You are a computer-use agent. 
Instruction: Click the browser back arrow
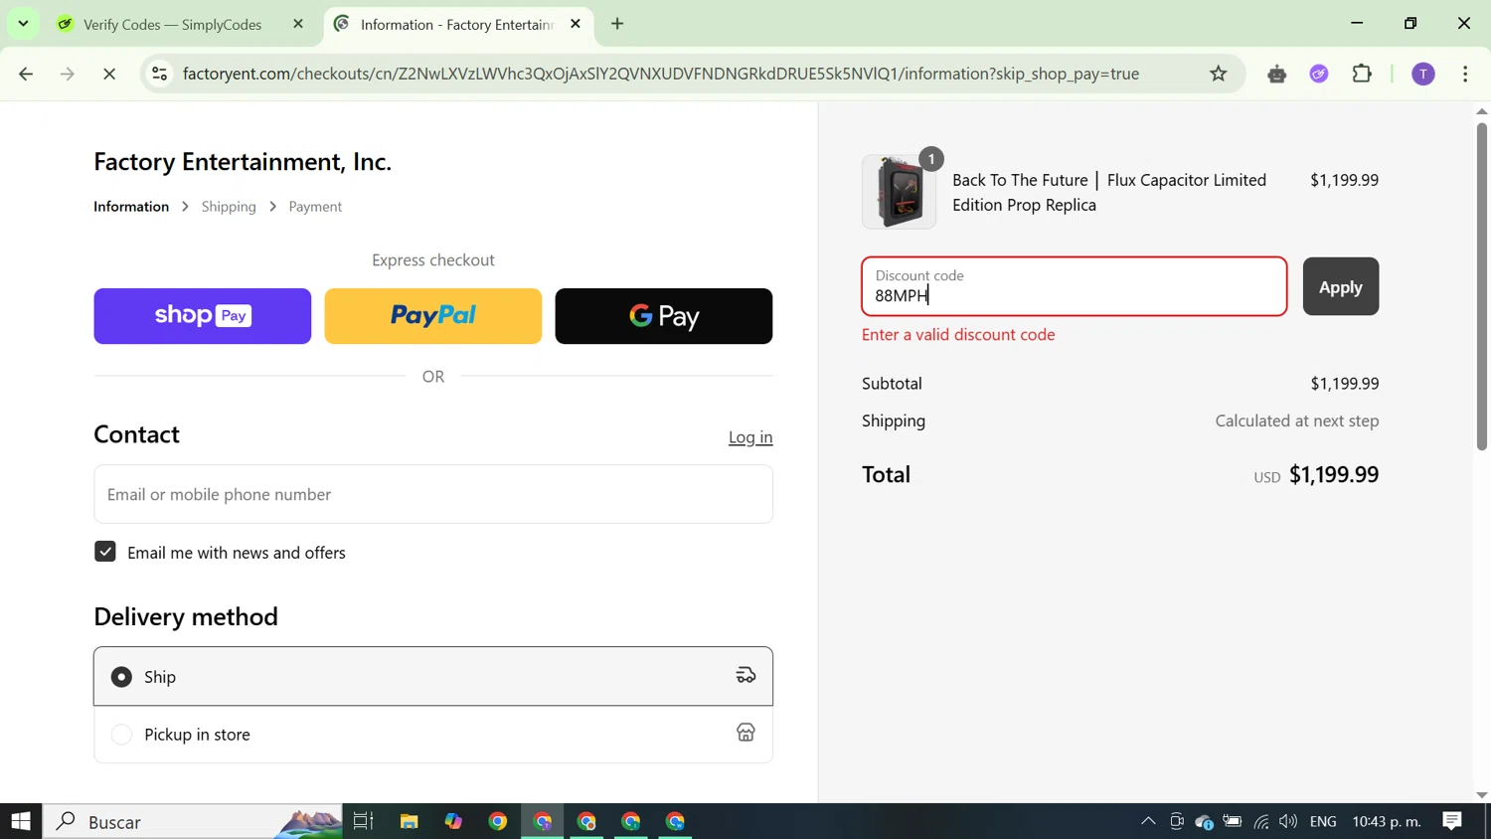point(26,74)
